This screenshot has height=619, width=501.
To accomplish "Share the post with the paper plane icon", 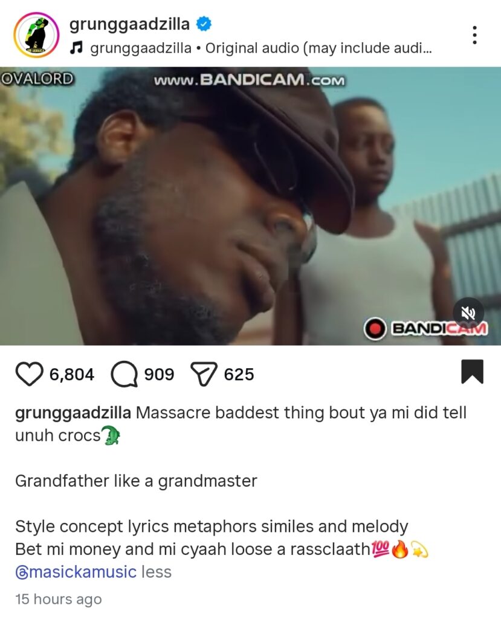I will coord(204,374).
